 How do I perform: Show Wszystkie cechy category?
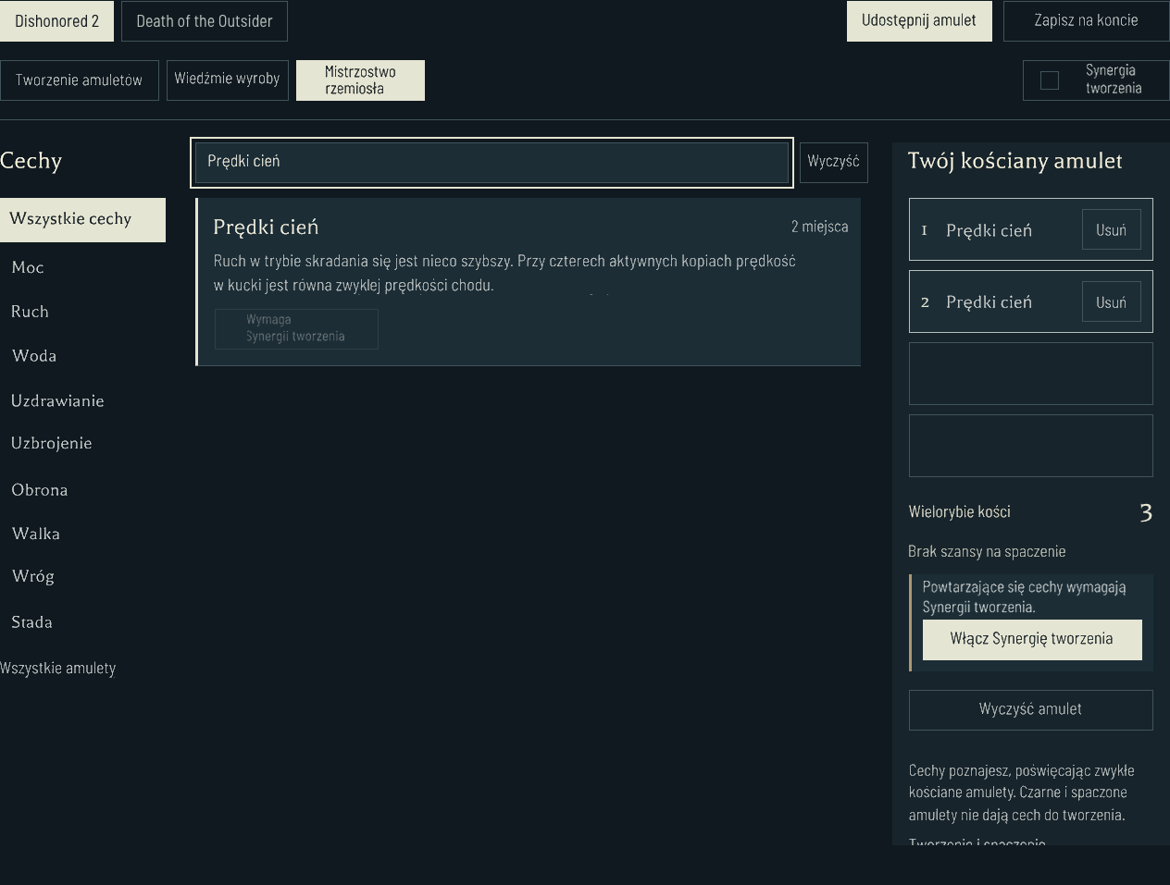(82, 220)
